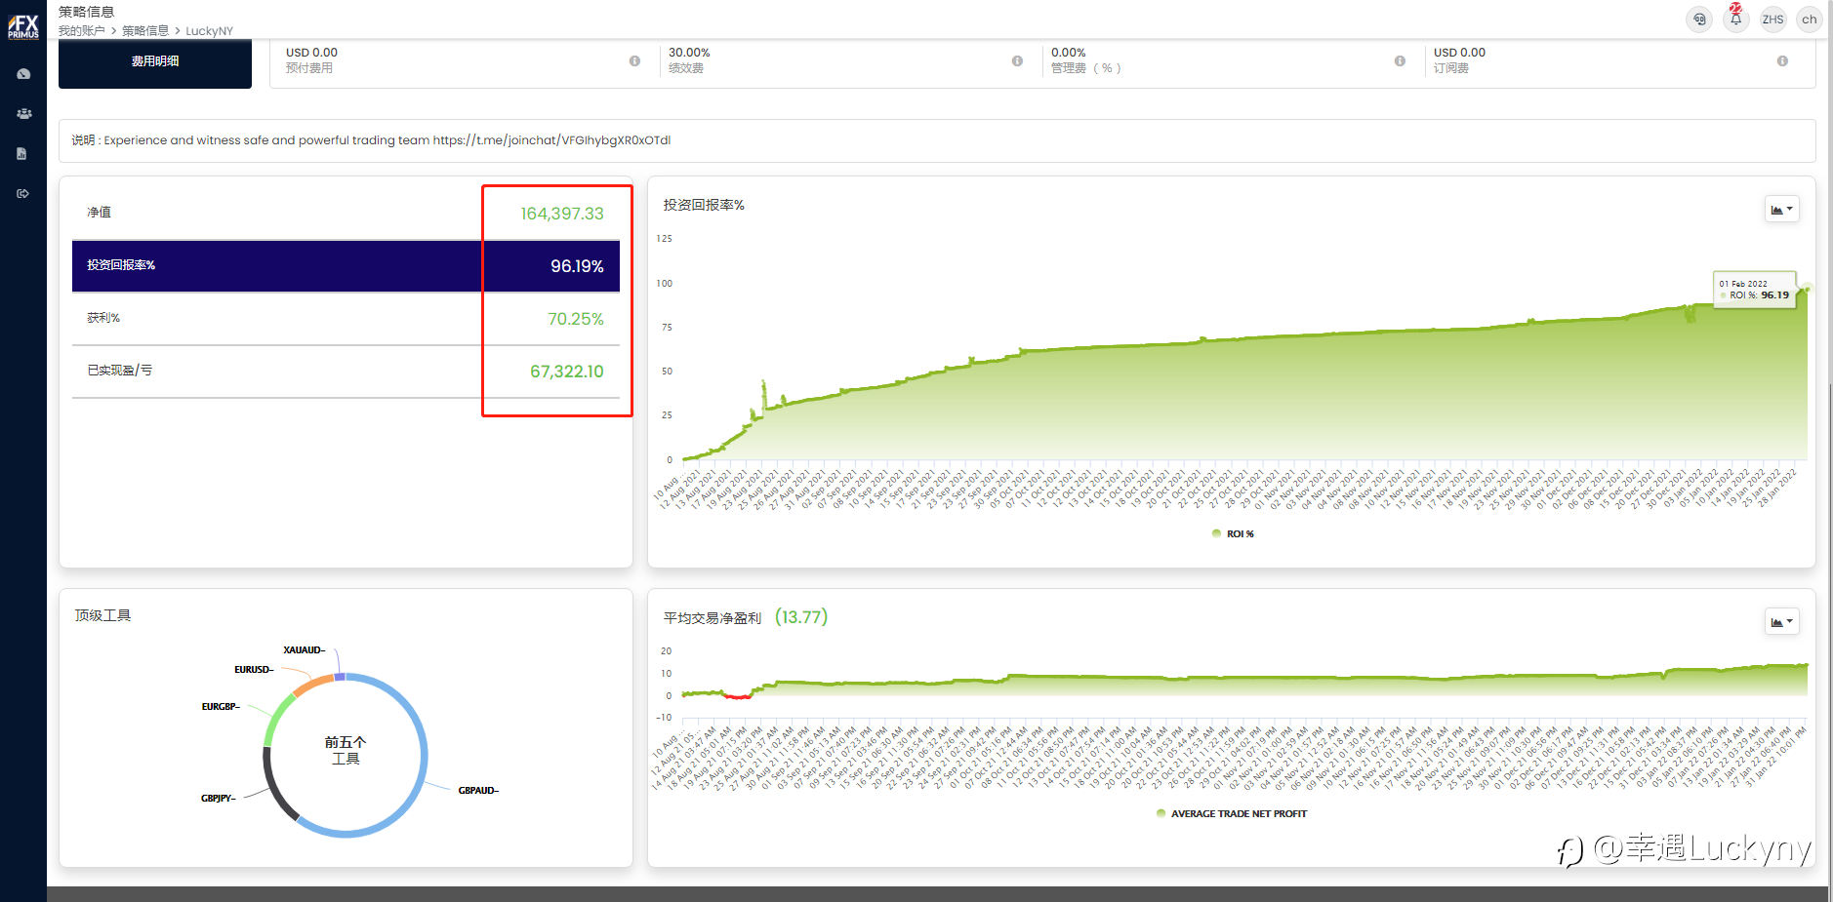This screenshot has width=1833, height=902.
Task: Click the 平均交易净盈利 chart title
Action: tap(713, 618)
